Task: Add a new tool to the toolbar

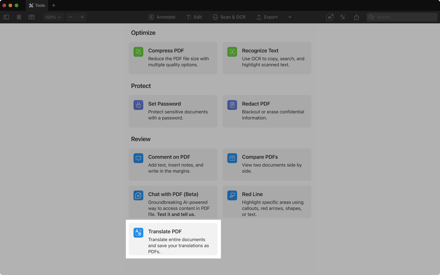Action: coord(290,17)
